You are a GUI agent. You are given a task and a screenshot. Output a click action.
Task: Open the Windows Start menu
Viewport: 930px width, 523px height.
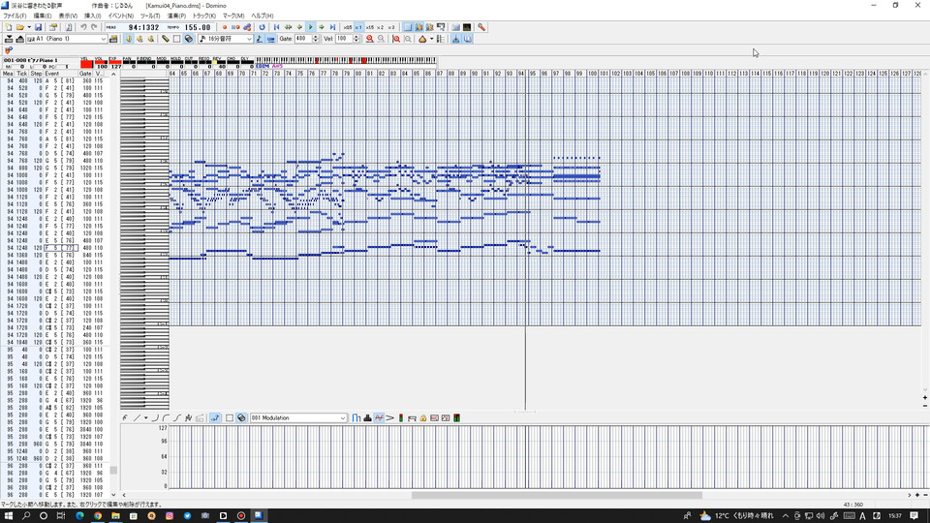pos(9,516)
